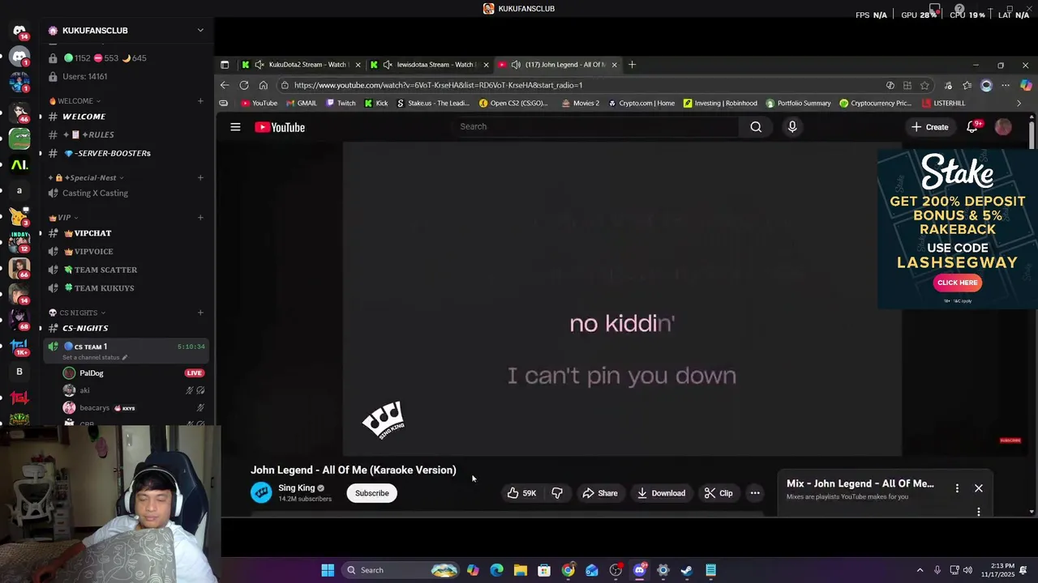Open Sing King channel avatar
This screenshot has width=1038, height=583.
[x=261, y=492]
